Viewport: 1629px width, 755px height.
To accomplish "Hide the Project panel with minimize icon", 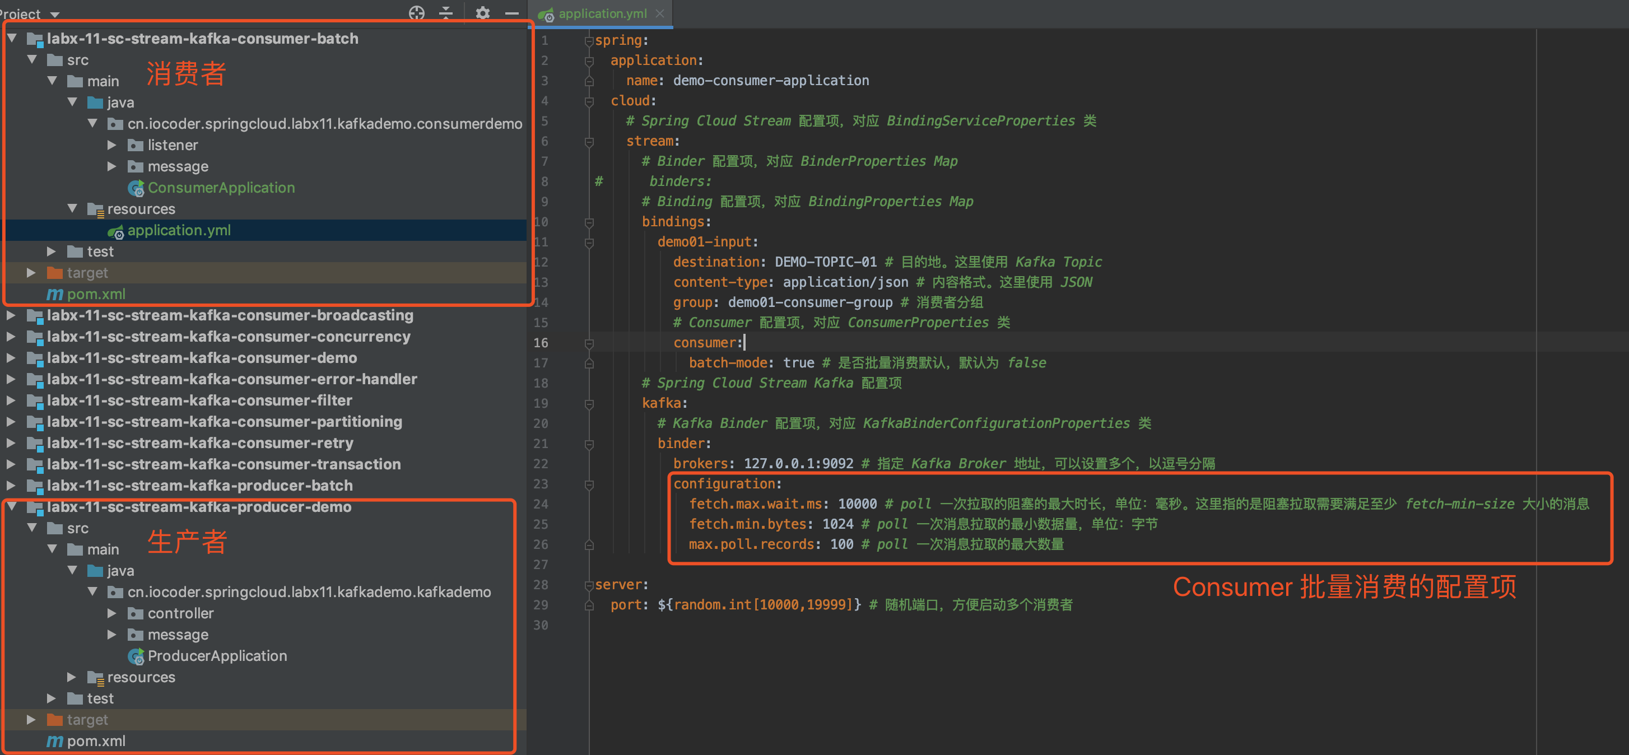I will point(512,13).
